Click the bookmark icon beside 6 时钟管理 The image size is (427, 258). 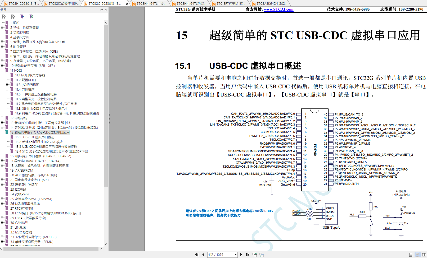pyautogui.click(x=7, y=47)
